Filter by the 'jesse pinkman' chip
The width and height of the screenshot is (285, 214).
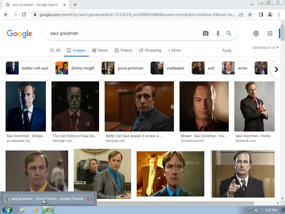(125, 68)
